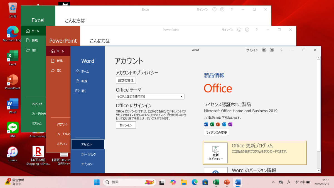Open the help question mark in PowerPoint
The image size is (334, 188).
point(257,30)
